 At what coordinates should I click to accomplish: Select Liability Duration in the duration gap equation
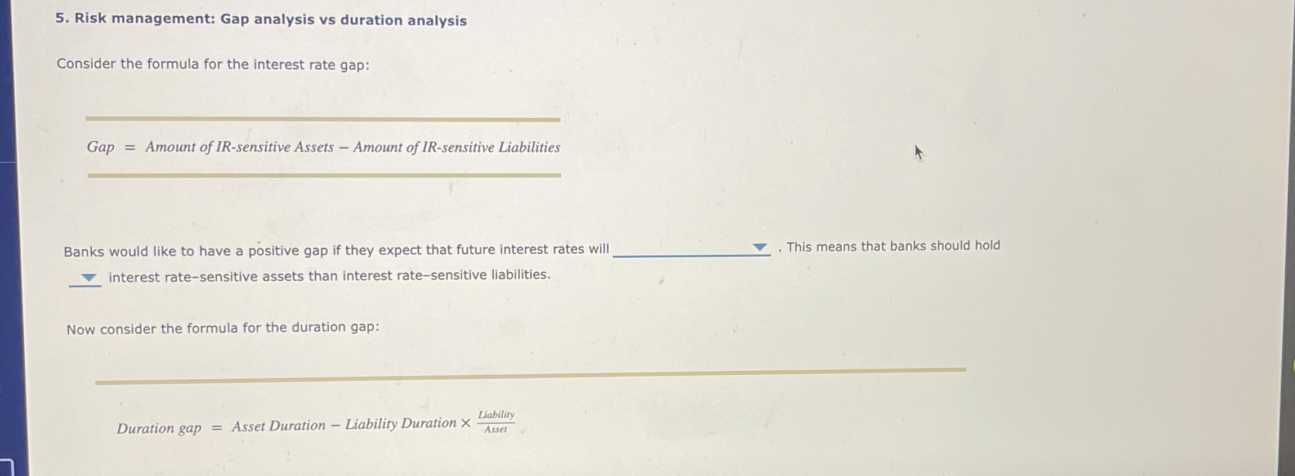click(402, 425)
